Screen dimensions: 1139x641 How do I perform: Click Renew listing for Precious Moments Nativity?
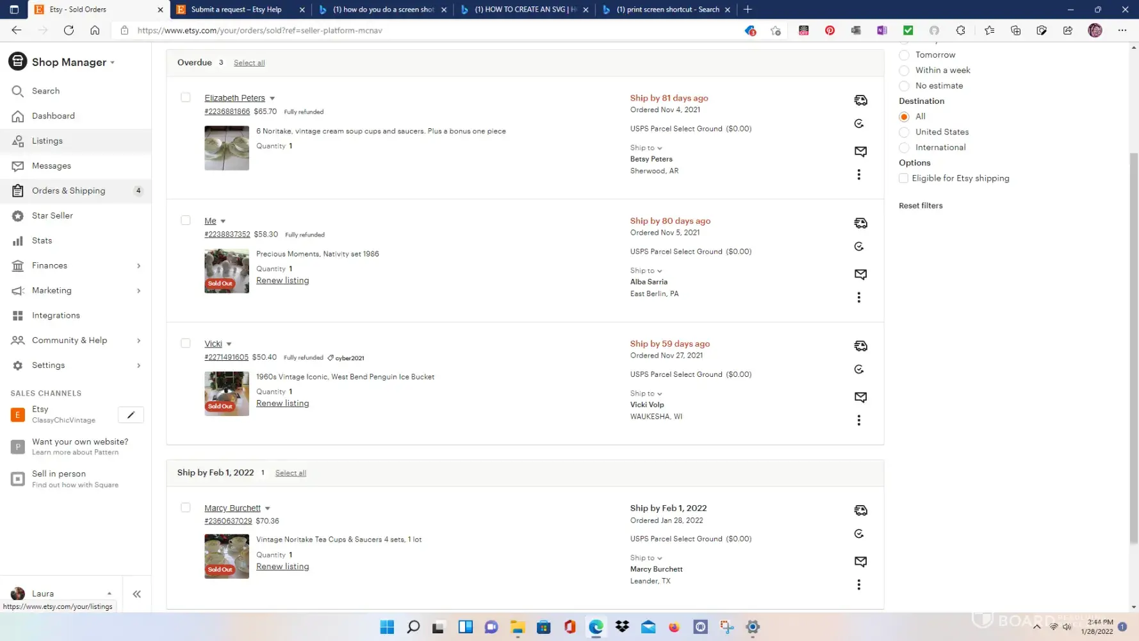coord(283,280)
